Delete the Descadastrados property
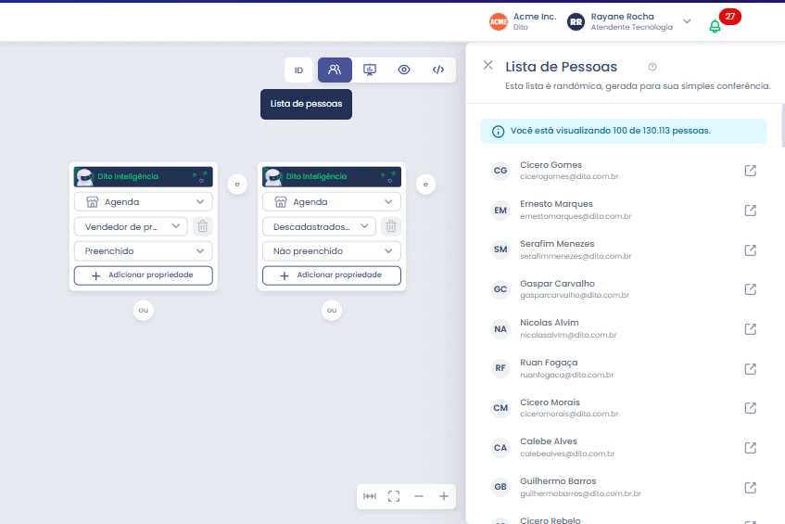785x524 pixels. [x=391, y=226]
